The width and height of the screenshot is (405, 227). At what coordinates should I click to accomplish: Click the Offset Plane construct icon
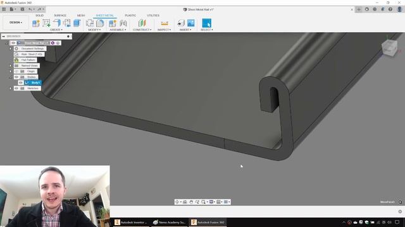pyautogui.click(x=142, y=23)
